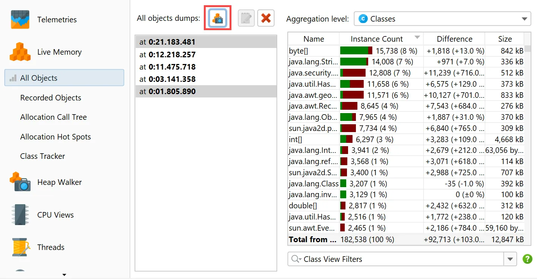The width and height of the screenshot is (537, 279).
Task: Open the Aggregation level Classes dropdown
Action: point(442,19)
